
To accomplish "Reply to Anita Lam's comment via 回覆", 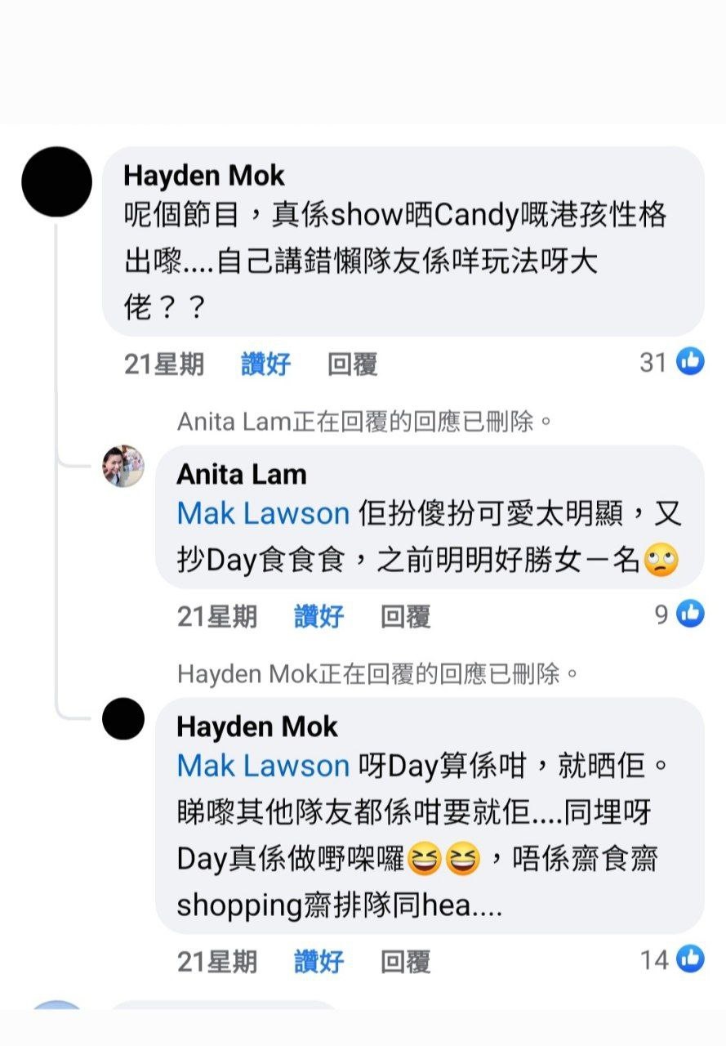I will [x=406, y=616].
